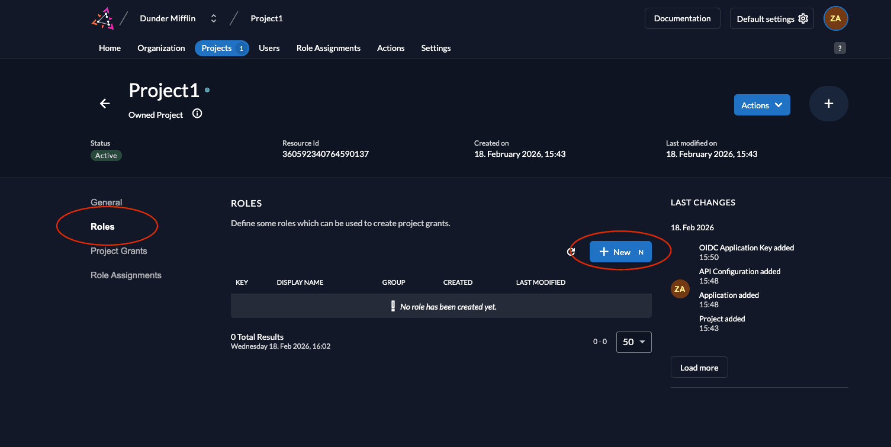The image size is (891, 447).
Task: Open the Documentation link
Action: coord(682,18)
